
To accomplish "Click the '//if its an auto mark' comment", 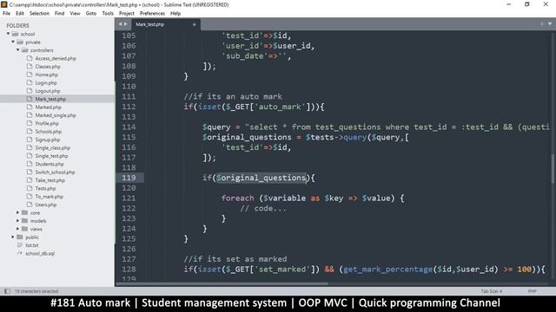I will pos(233,96).
